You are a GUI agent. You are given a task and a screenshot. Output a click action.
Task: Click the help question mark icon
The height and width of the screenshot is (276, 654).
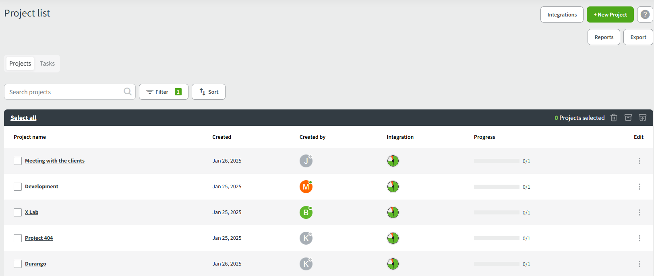pyautogui.click(x=645, y=14)
